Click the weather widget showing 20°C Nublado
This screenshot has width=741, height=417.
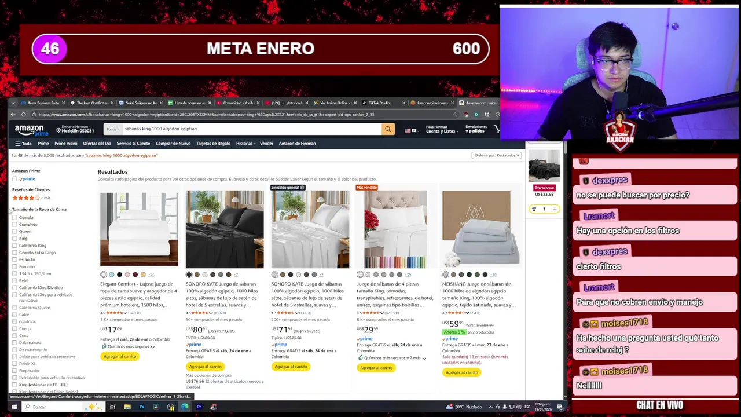(x=465, y=407)
